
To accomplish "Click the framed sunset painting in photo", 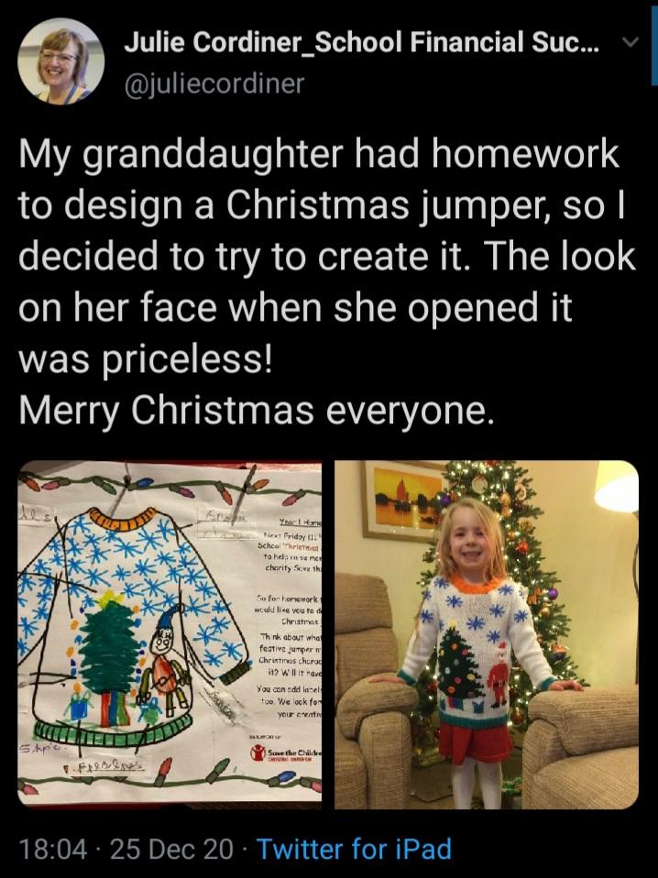I will [401, 500].
